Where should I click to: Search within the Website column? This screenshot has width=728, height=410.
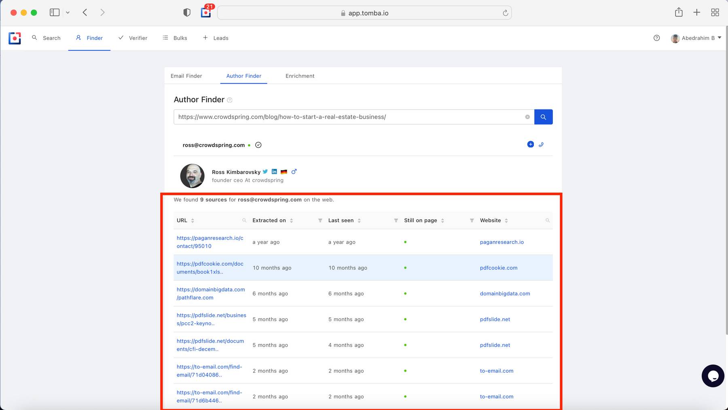coord(548,221)
